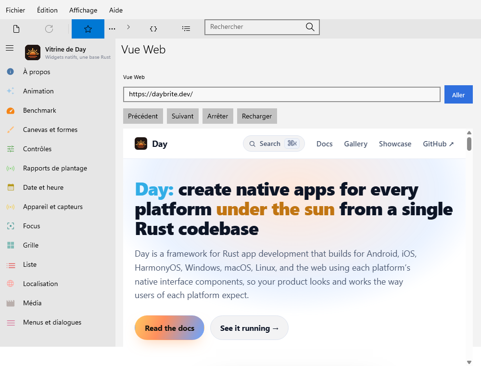Click the Arrêter button
481x366 pixels.
[217, 116]
